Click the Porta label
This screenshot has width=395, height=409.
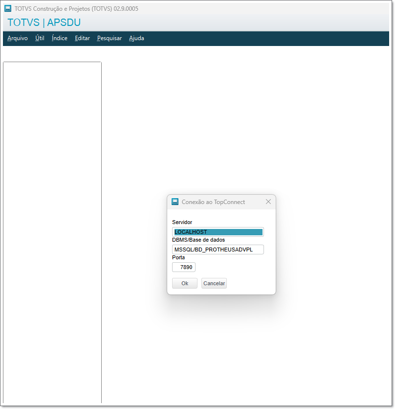pyautogui.click(x=178, y=257)
